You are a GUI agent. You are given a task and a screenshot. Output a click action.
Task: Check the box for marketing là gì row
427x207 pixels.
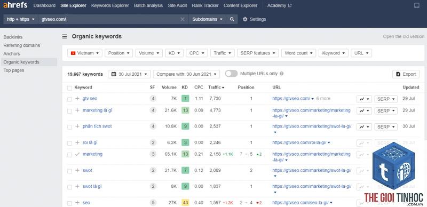click(70, 111)
